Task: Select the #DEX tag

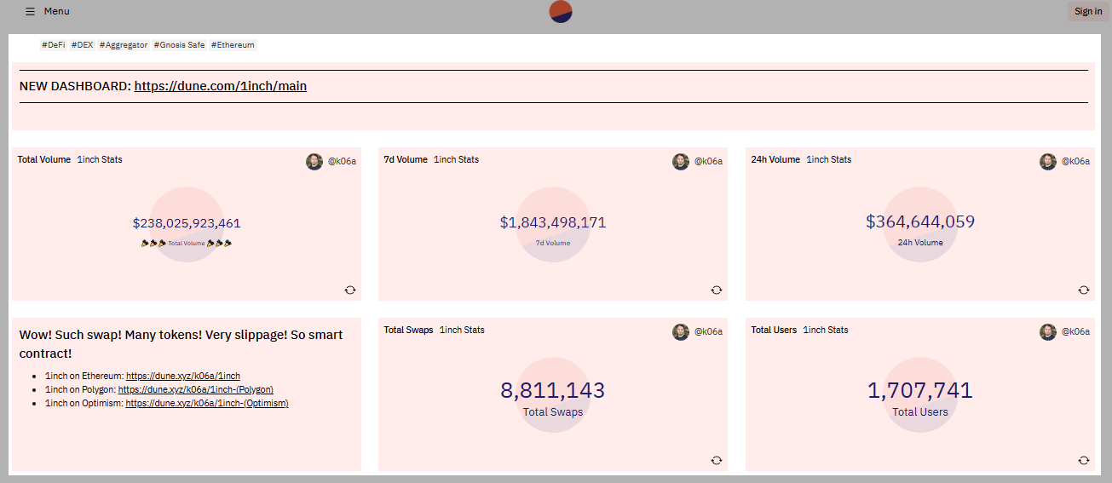Action: tap(83, 44)
